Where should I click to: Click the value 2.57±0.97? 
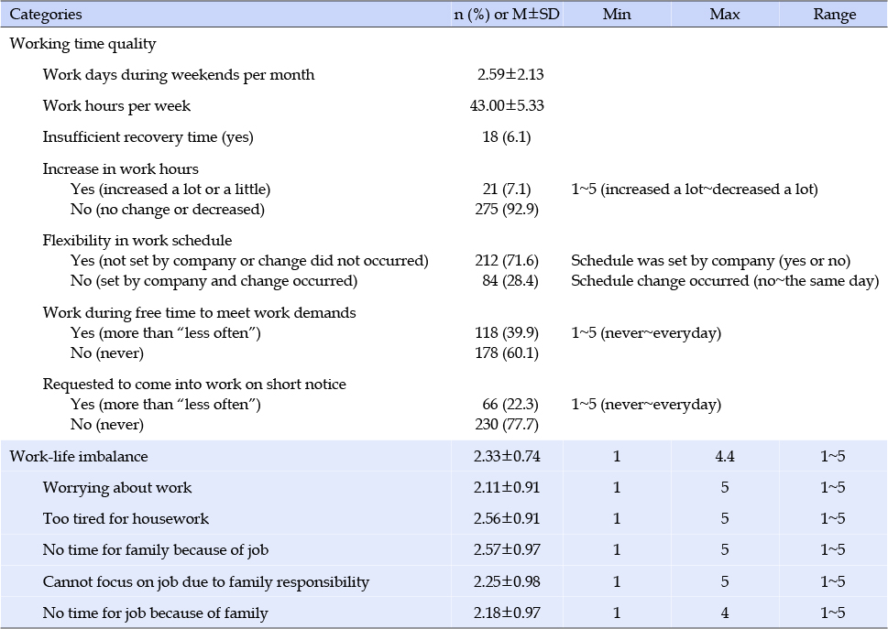coord(507,550)
